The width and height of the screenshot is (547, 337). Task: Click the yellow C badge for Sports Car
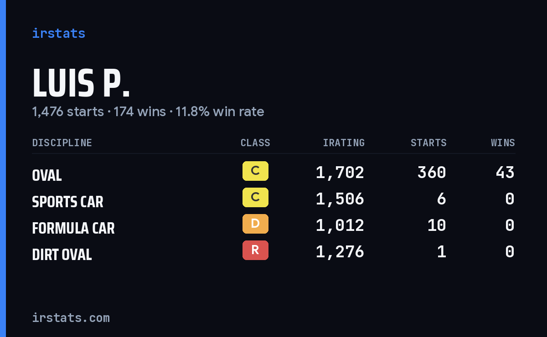(255, 198)
